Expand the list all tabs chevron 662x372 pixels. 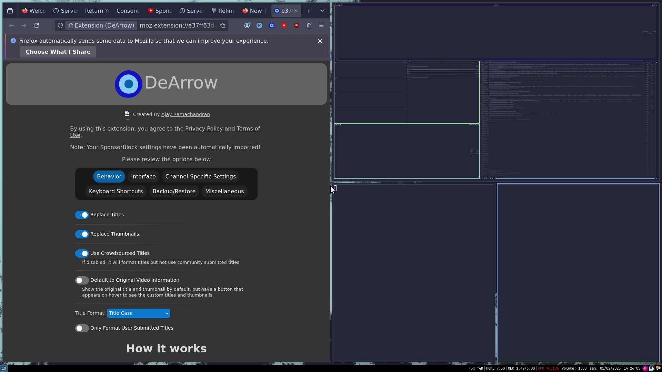click(323, 11)
